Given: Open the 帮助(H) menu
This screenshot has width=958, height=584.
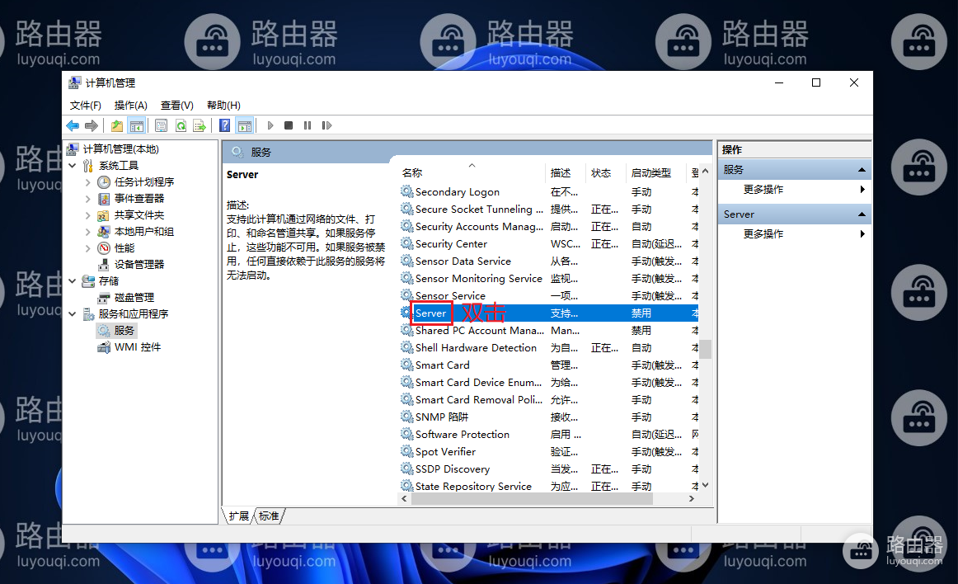Looking at the screenshot, I should 223,106.
